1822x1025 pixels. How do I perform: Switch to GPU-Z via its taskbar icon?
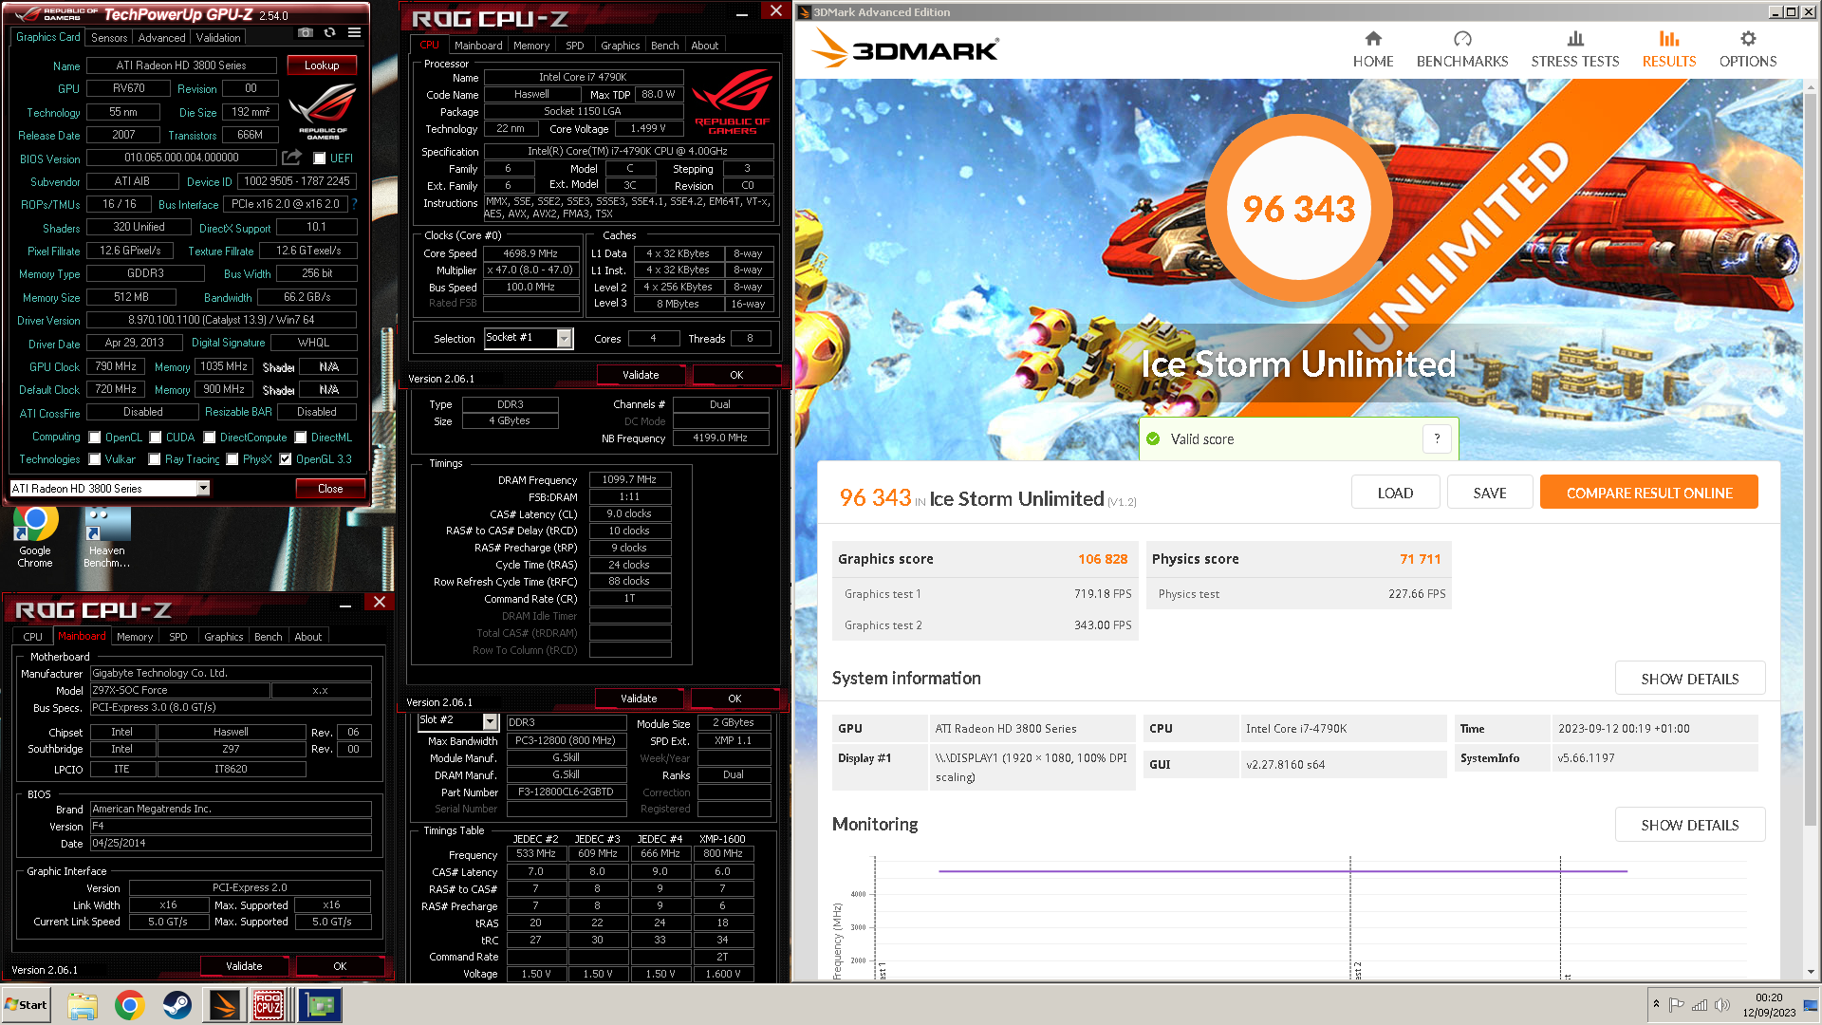tap(320, 1005)
